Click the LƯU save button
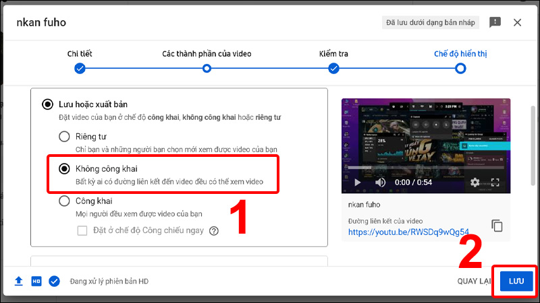The width and height of the screenshot is (540, 303). coord(516,281)
